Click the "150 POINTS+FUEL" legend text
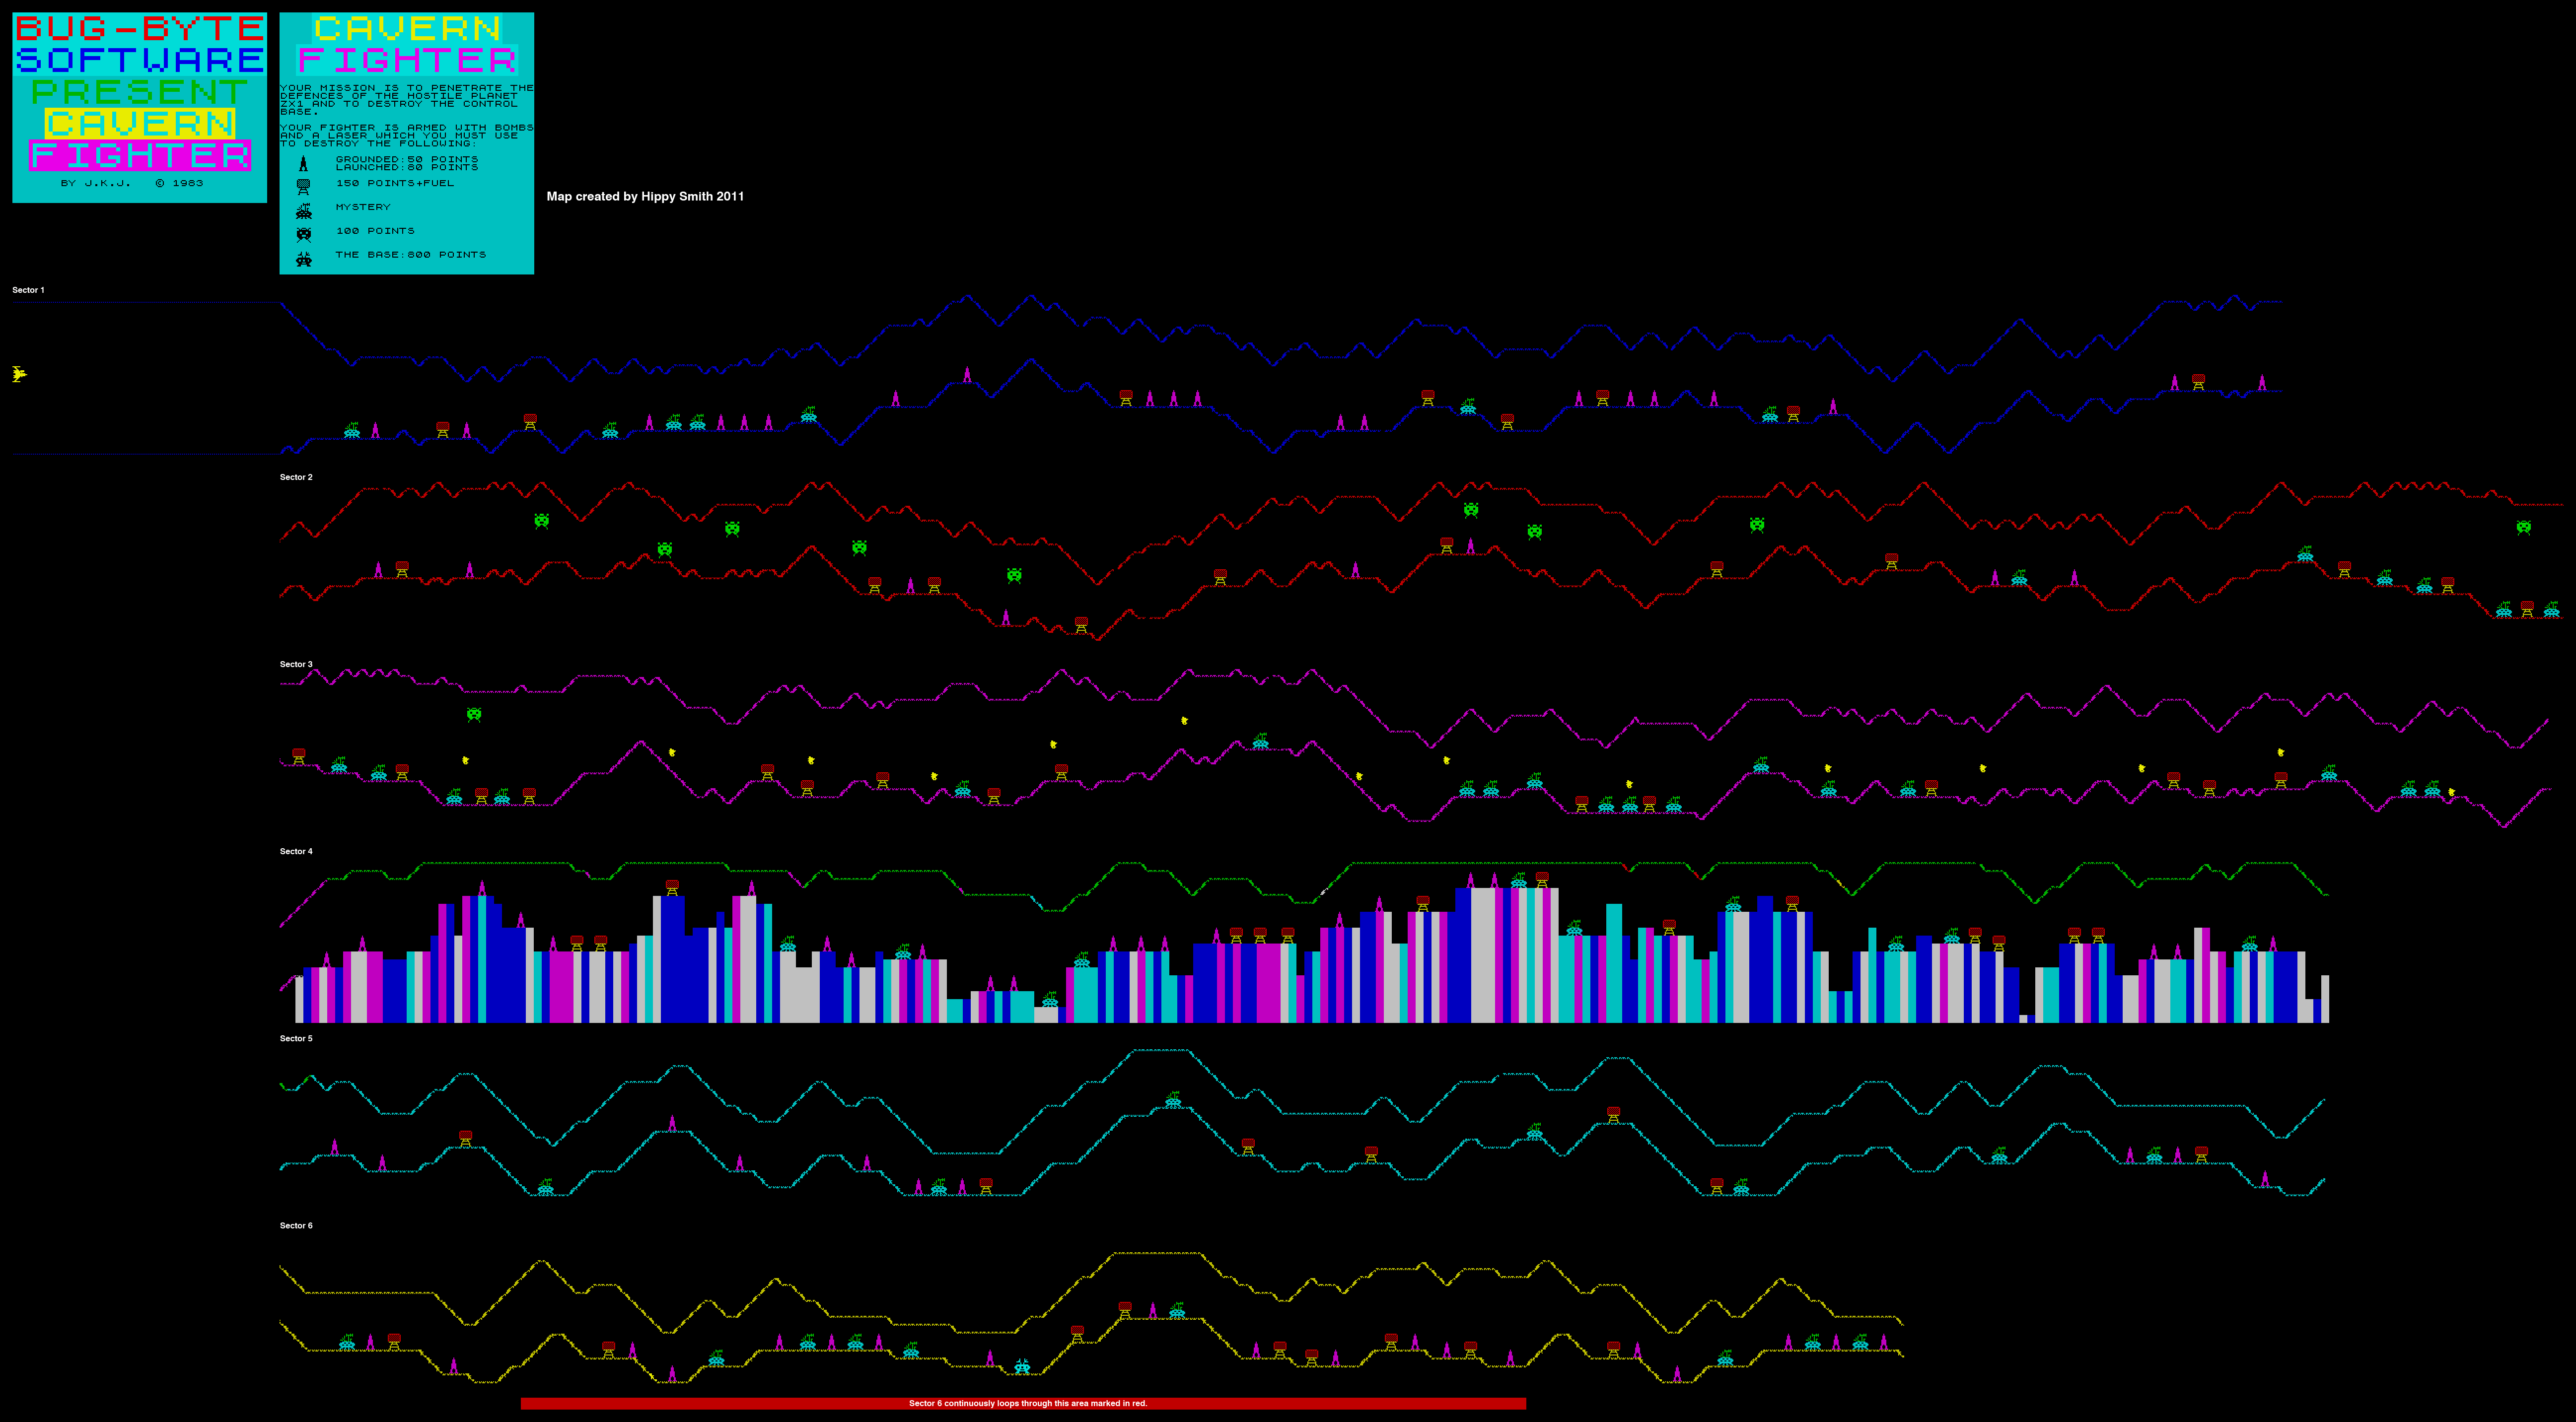The height and width of the screenshot is (1422, 2576). [x=395, y=183]
